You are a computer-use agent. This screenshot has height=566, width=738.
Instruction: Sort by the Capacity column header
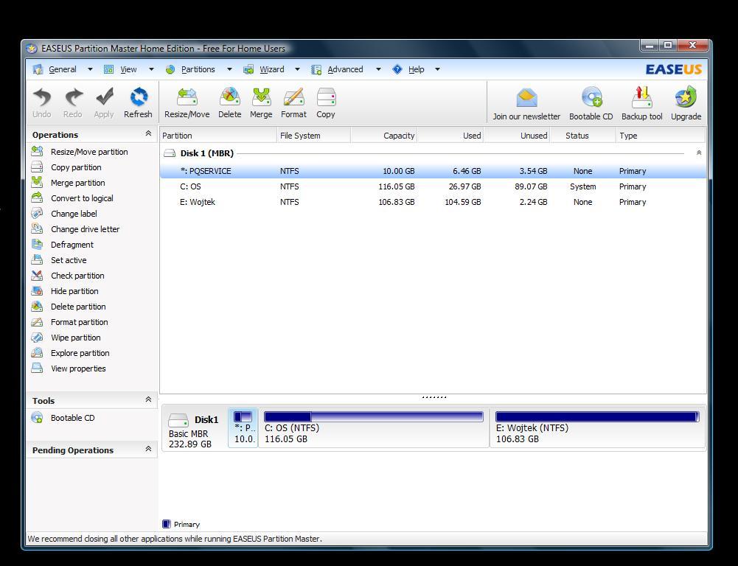(x=384, y=136)
